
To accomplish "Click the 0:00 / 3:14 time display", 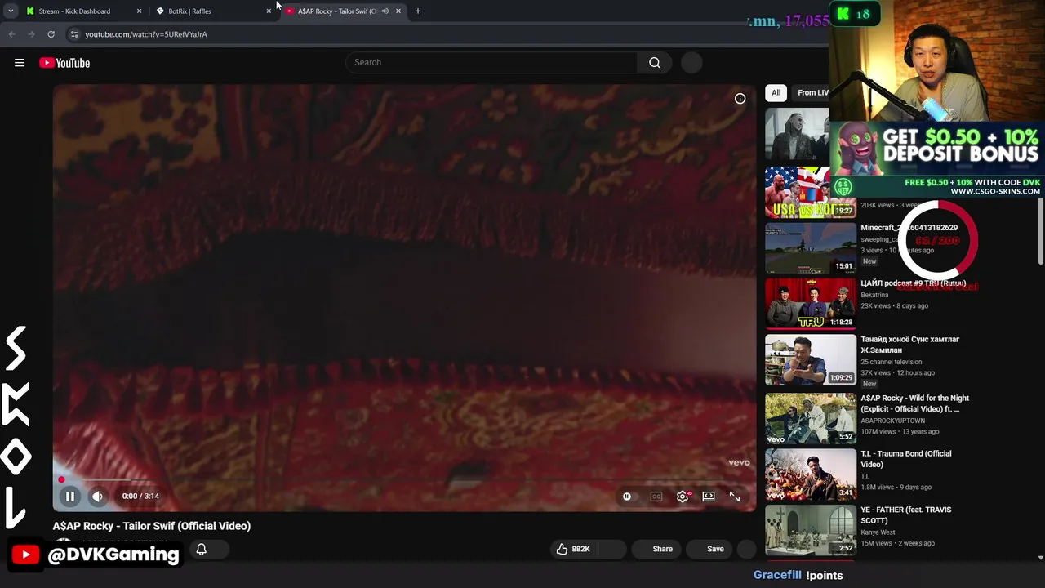I will pyautogui.click(x=140, y=496).
